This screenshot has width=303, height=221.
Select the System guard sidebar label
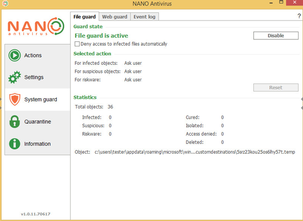41,100
